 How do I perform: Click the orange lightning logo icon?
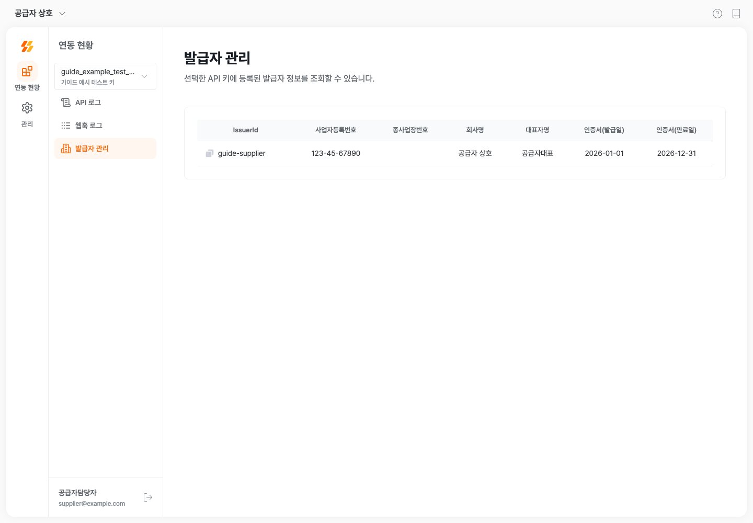27,46
